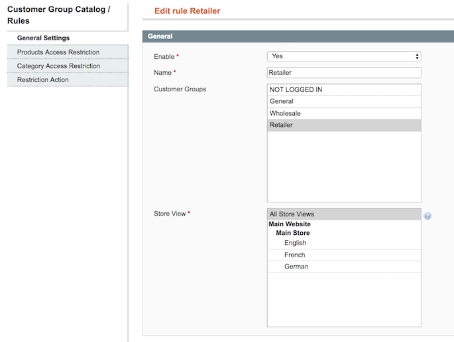Select Retailer in Customer Groups list
The height and width of the screenshot is (342, 454).
[344, 125]
